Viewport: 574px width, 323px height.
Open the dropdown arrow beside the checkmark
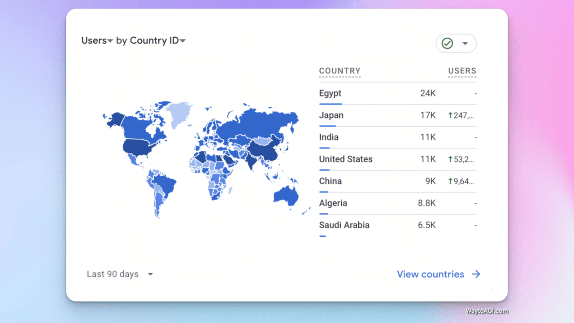[465, 44]
